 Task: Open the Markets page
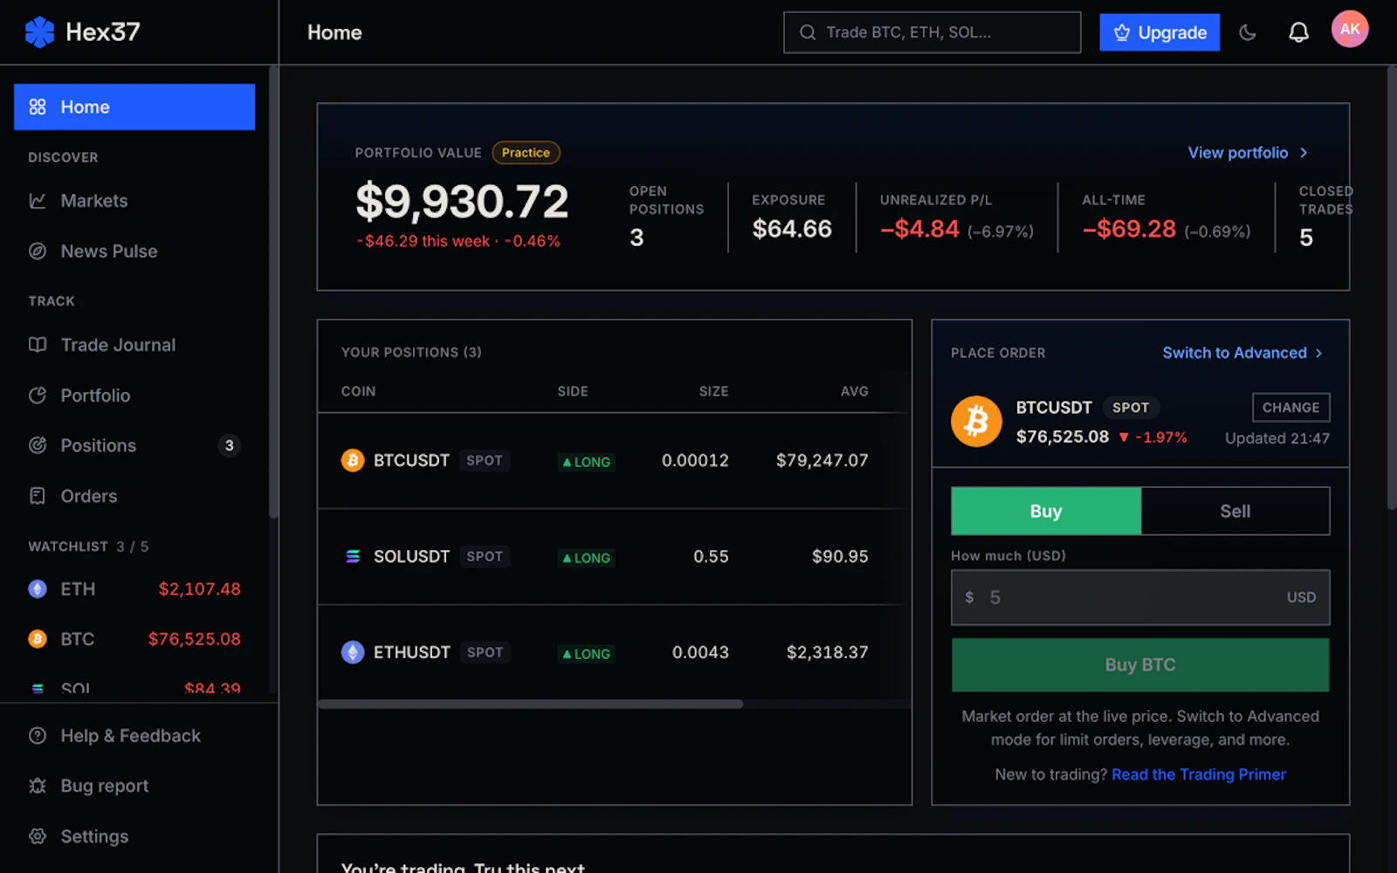tap(134, 201)
